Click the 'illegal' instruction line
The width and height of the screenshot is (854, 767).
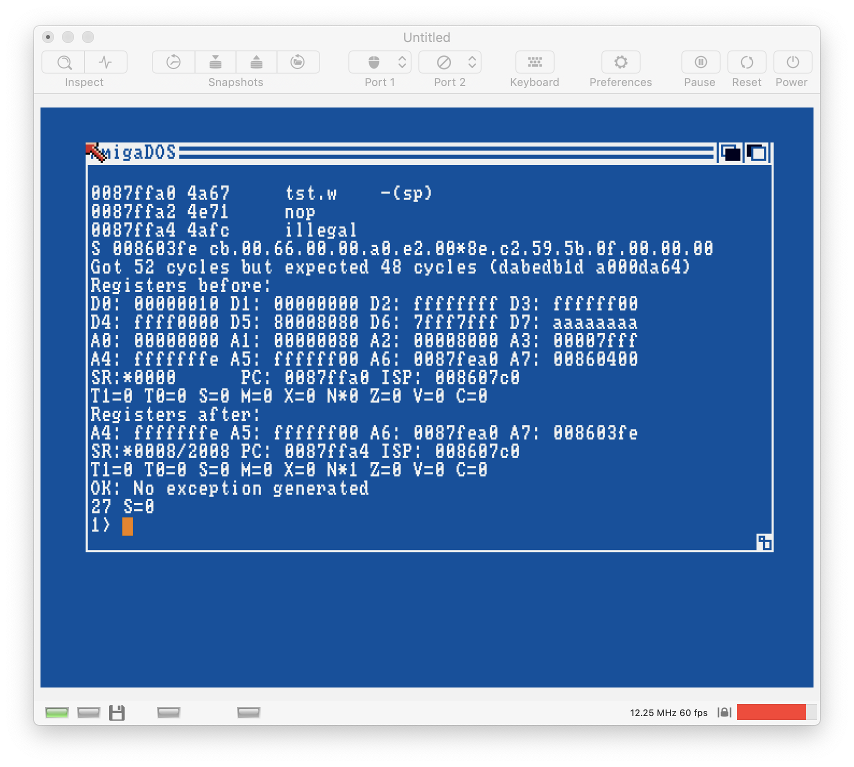pyautogui.click(x=224, y=230)
